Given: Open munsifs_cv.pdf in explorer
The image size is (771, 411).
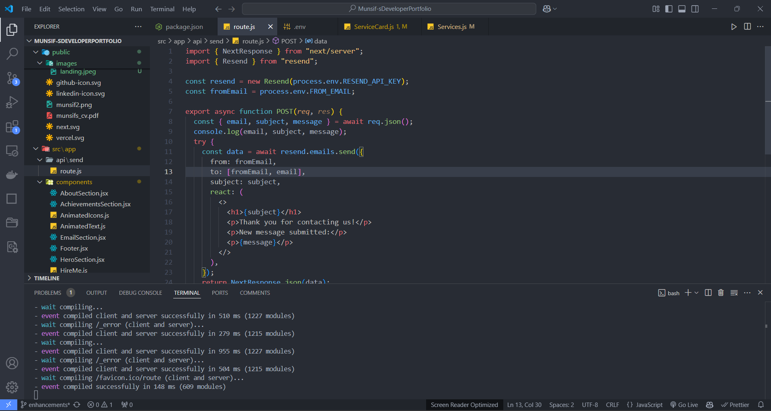Looking at the screenshot, I should coord(77,115).
